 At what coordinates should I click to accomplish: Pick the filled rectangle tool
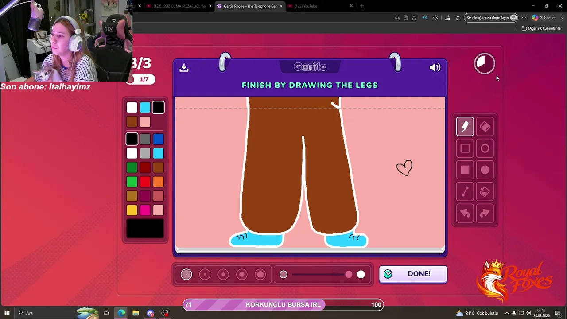465,170
